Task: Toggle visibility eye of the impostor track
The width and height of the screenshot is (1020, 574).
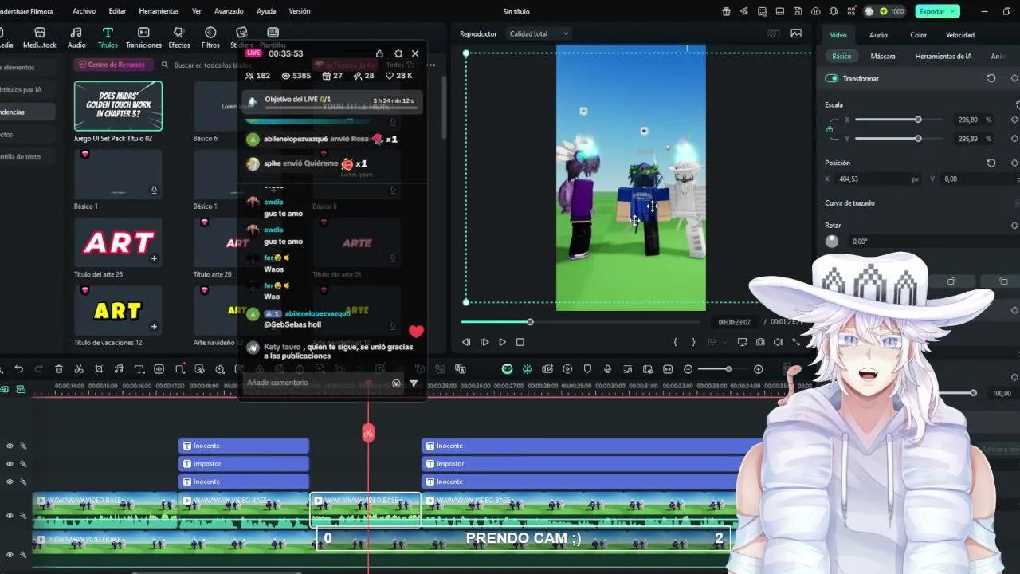Action: (x=10, y=464)
